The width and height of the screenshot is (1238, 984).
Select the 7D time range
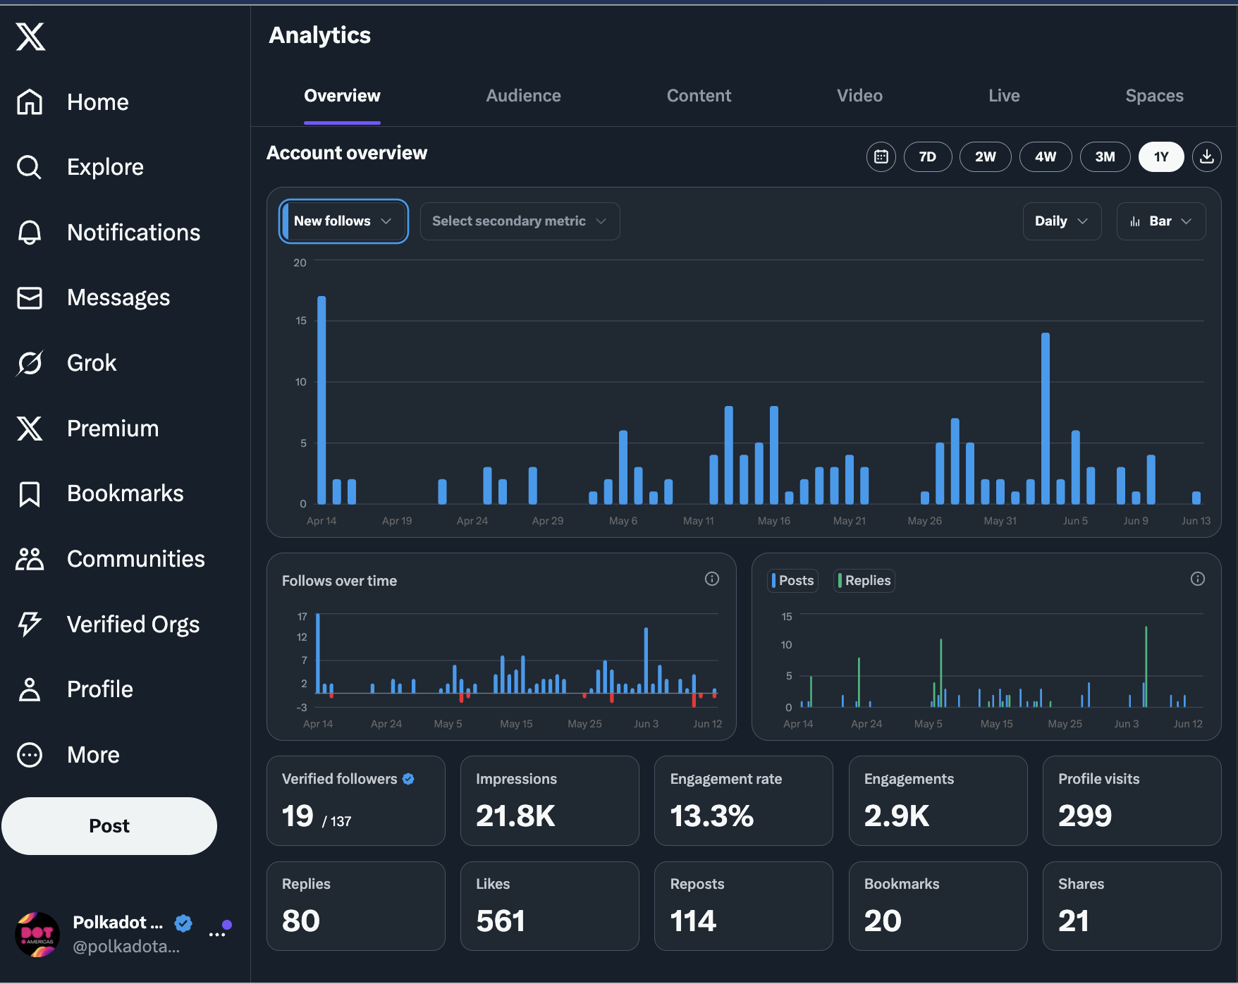click(927, 156)
